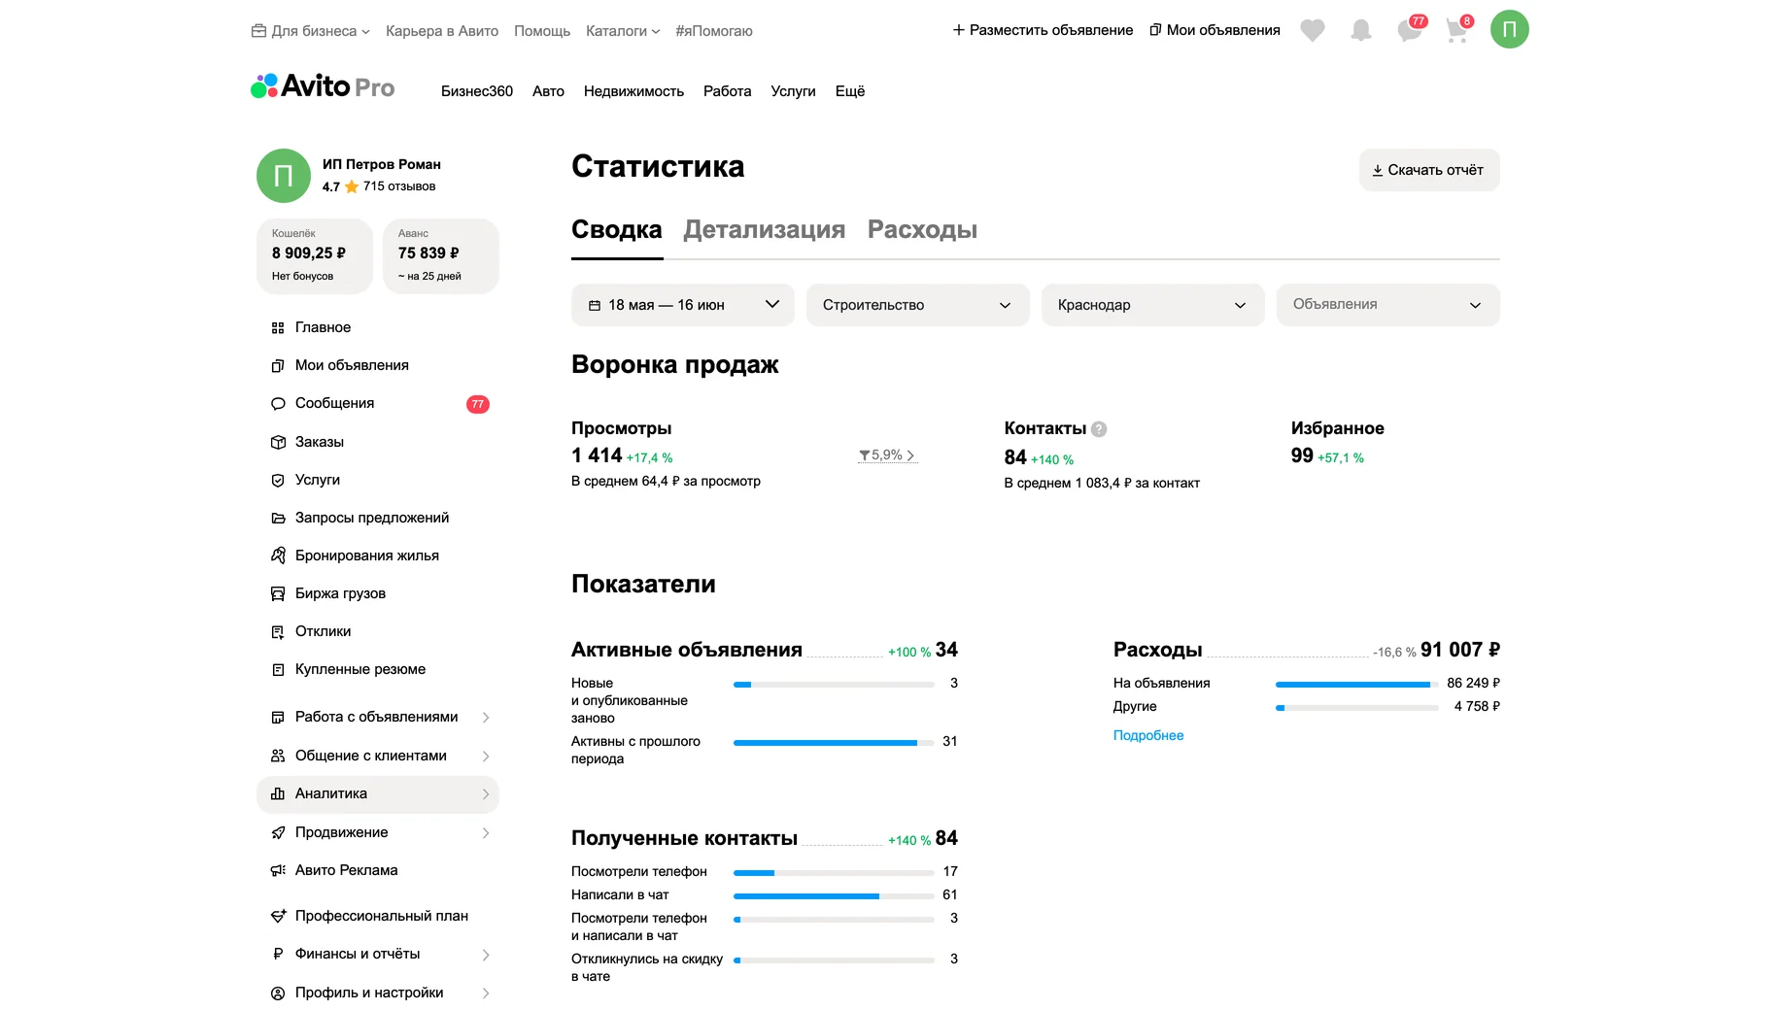Expand the Каталоги dropdown in top bar

pyautogui.click(x=623, y=31)
